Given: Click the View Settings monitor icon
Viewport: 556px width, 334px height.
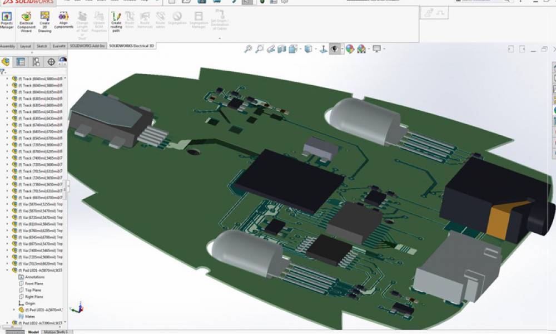Looking at the screenshot, I should pyautogui.click(x=376, y=49).
